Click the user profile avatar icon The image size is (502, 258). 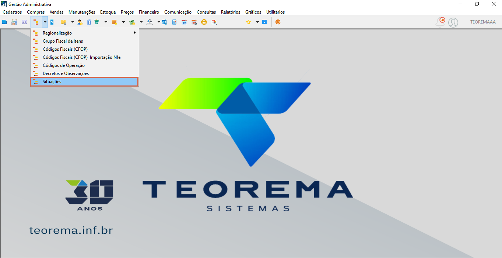[x=453, y=22]
